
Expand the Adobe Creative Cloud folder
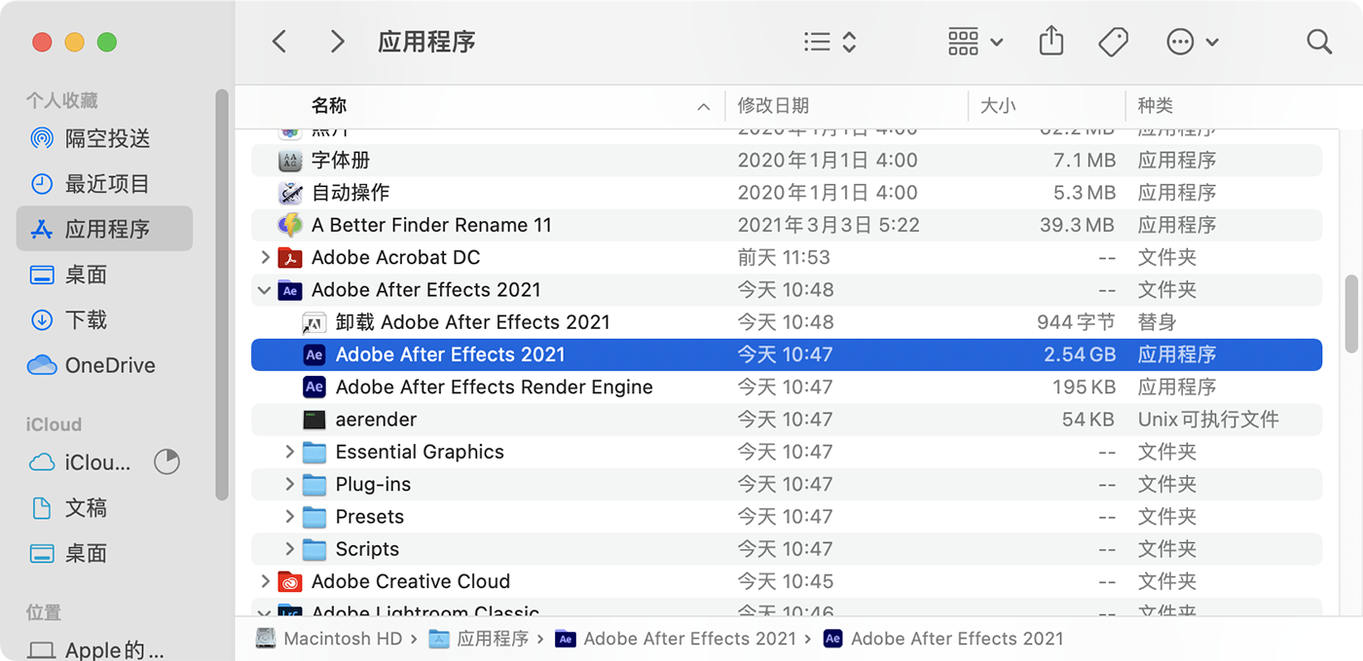point(265,581)
